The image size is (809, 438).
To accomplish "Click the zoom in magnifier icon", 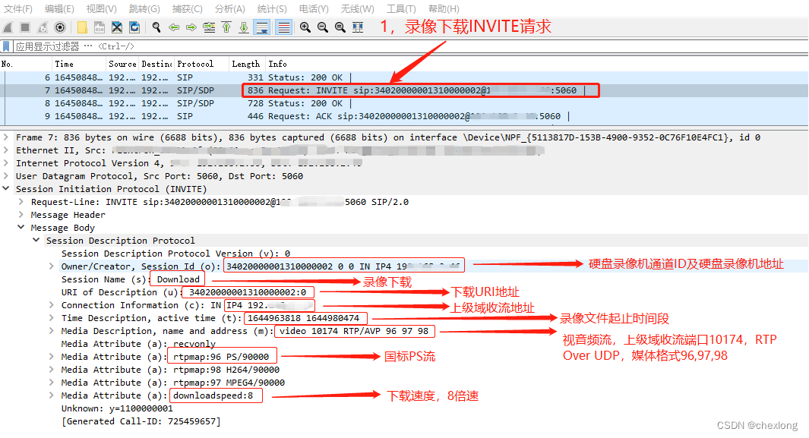I will click(x=305, y=27).
